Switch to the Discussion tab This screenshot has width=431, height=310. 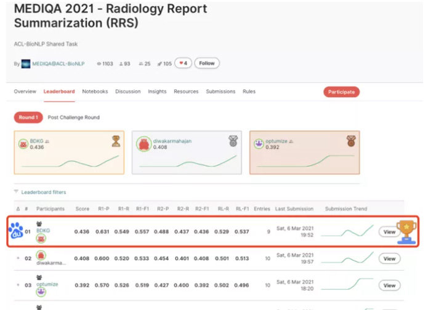[x=127, y=92]
